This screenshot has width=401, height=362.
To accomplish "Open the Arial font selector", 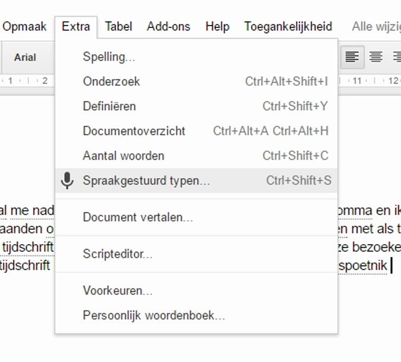I will [x=26, y=57].
